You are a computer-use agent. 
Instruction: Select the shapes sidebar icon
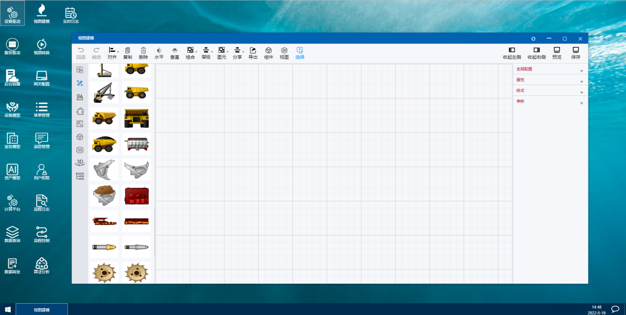[80, 97]
